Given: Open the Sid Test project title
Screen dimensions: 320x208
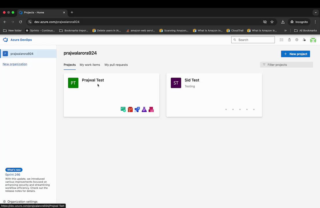Looking at the screenshot, I should 192,80.
